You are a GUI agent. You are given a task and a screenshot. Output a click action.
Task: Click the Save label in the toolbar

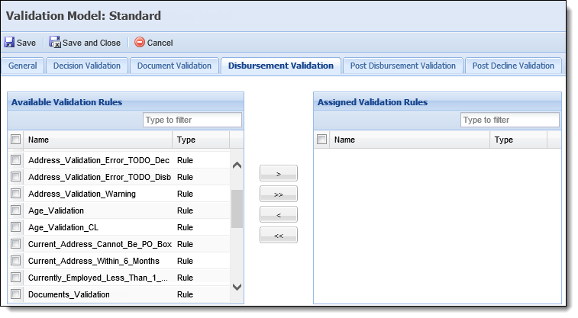26,43
